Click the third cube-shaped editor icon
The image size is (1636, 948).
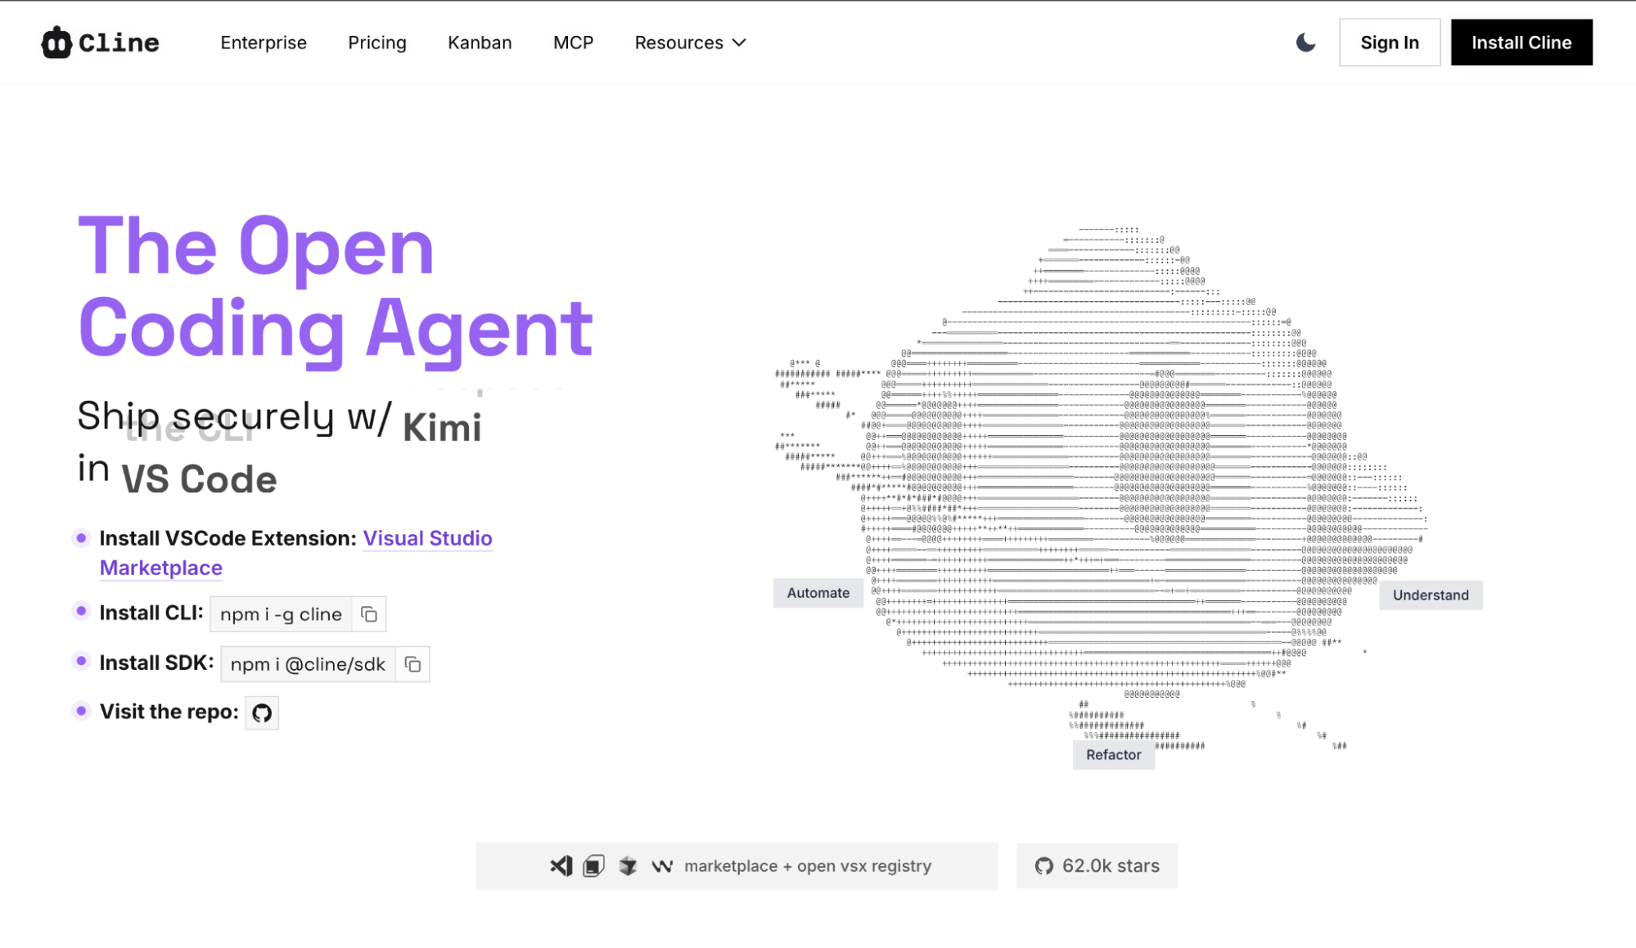tap(628, 865)
